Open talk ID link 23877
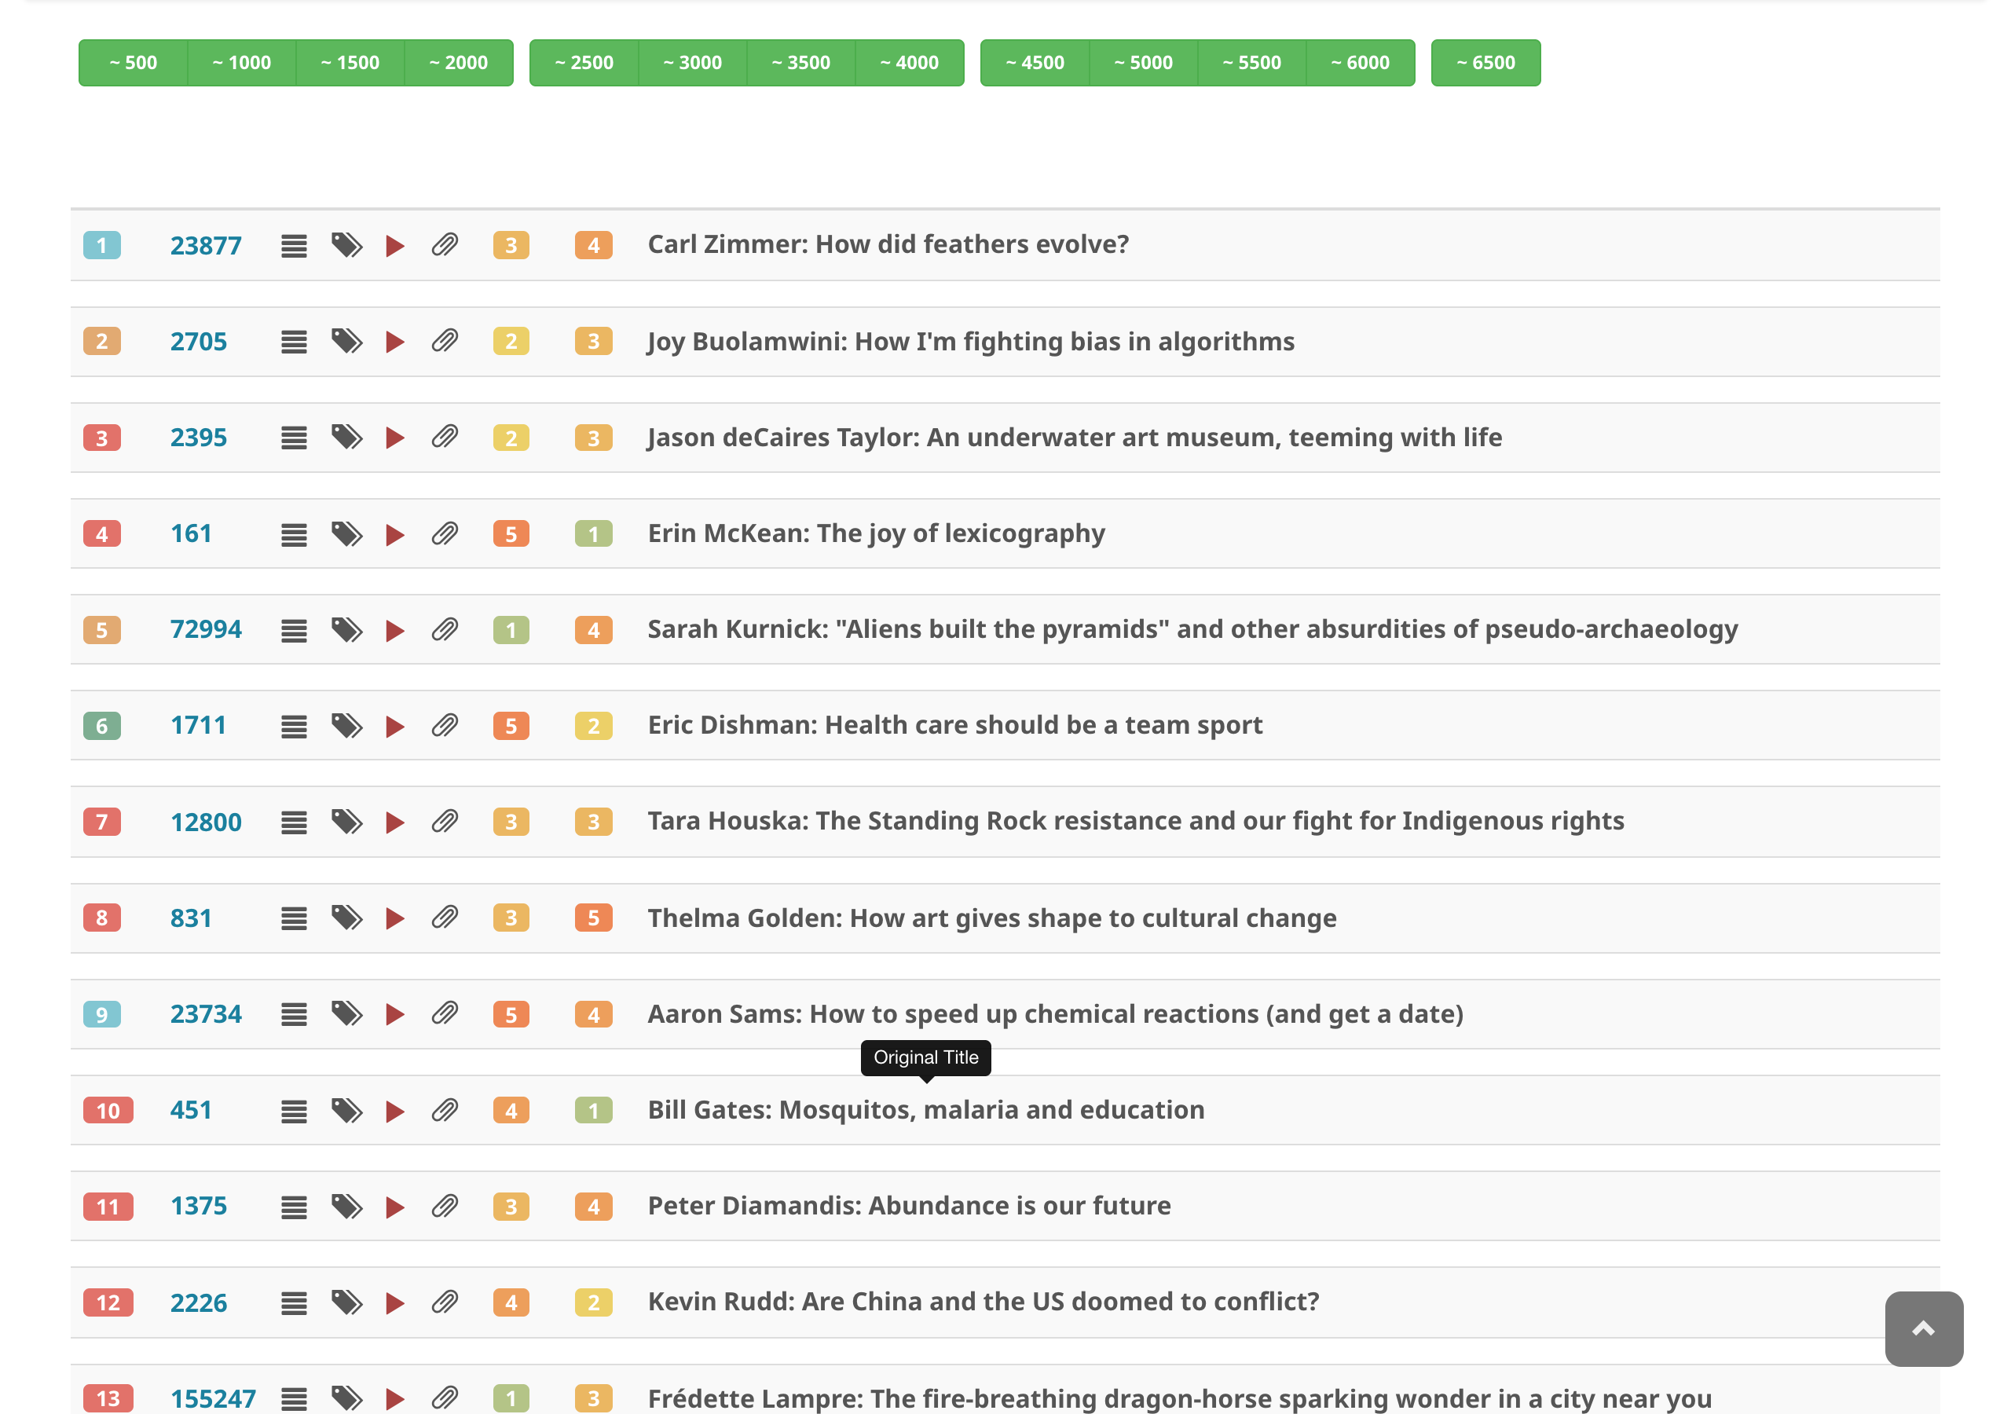The height and width of the screenshot is (1414, 2011). tap(206, 245)
